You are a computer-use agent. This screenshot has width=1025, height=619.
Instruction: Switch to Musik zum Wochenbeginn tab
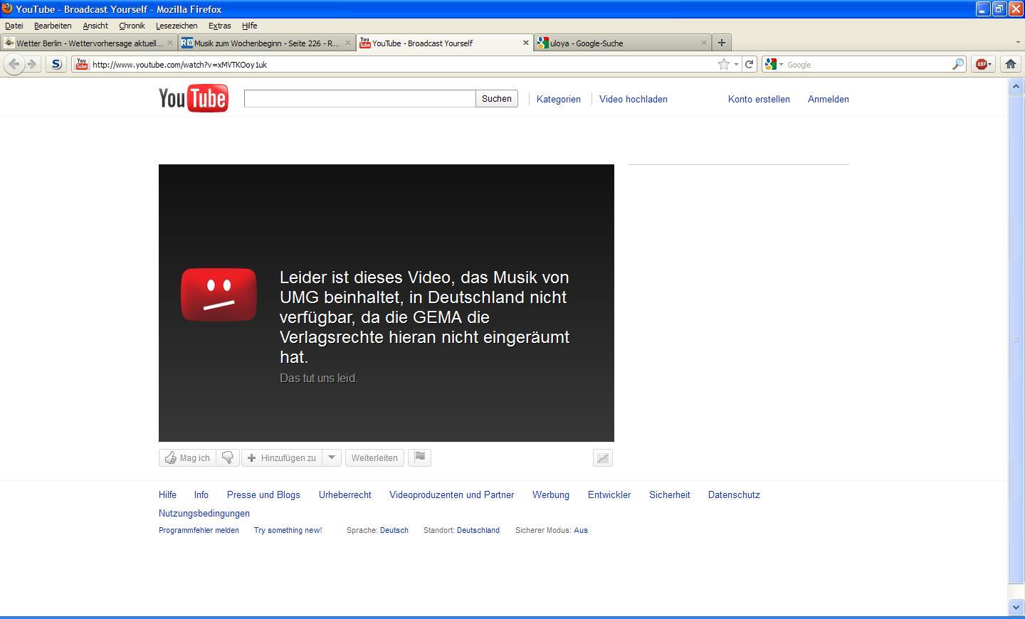pyautogui.click(x=267, y=43)
